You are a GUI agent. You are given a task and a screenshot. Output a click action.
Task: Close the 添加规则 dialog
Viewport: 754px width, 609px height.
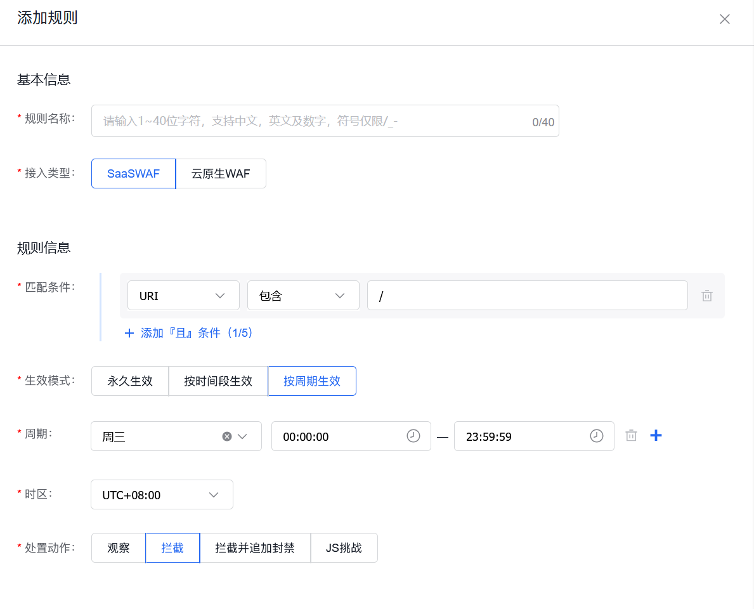pos(724,19)
